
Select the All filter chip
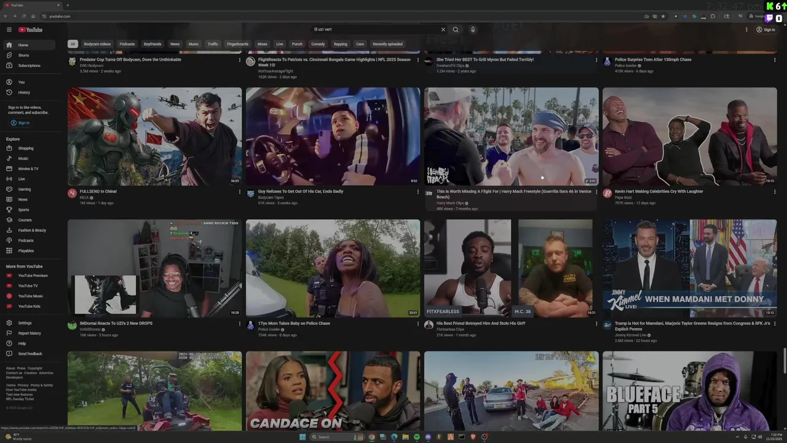pos(73,44)
